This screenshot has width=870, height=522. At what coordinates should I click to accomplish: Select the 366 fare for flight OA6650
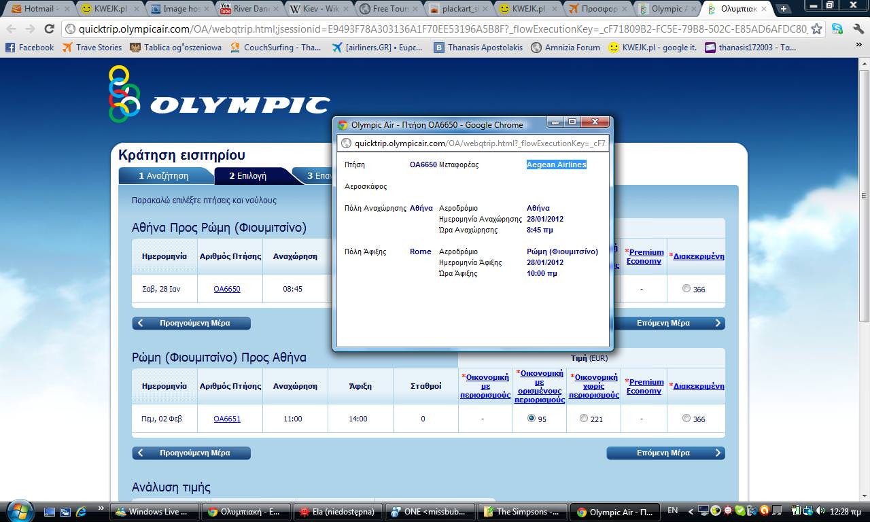pyautogui.click(x=686, y=289)
